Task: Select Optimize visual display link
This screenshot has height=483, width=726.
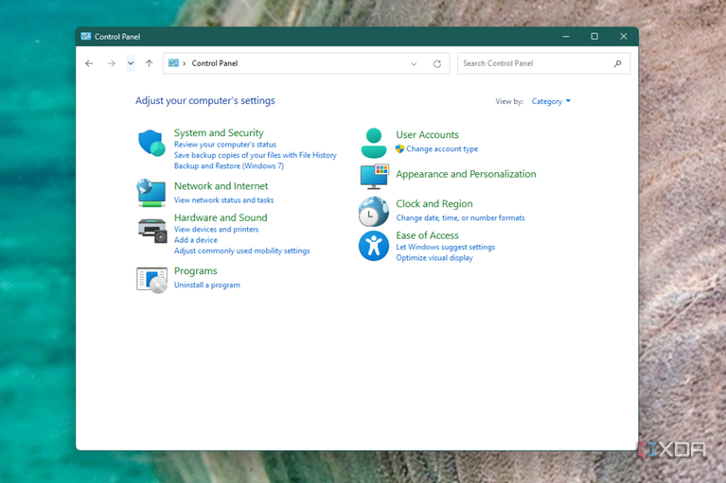Action: (434, 258)
